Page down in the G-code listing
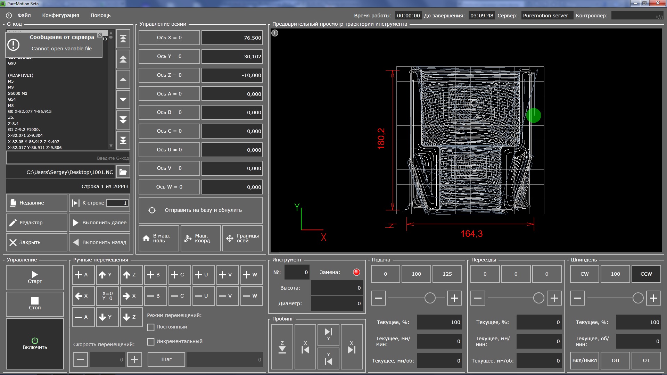 123,120
